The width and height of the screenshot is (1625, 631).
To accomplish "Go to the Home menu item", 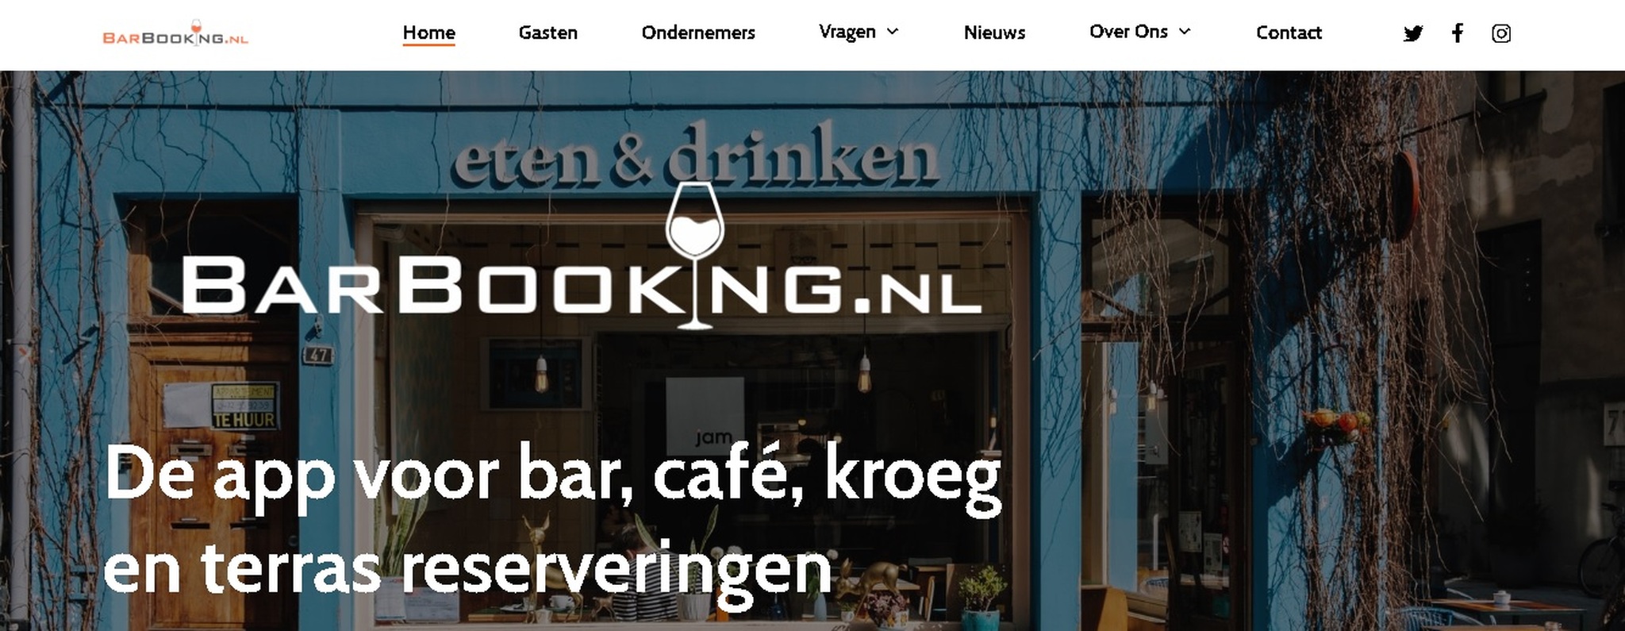I will (428, 33).
